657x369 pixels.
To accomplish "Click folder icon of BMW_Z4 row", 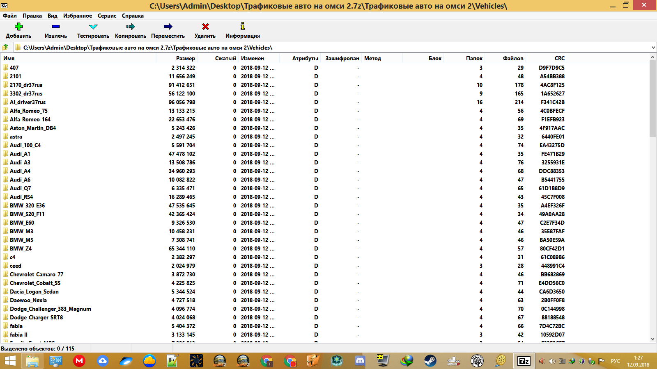I will [x=6, y=248].
